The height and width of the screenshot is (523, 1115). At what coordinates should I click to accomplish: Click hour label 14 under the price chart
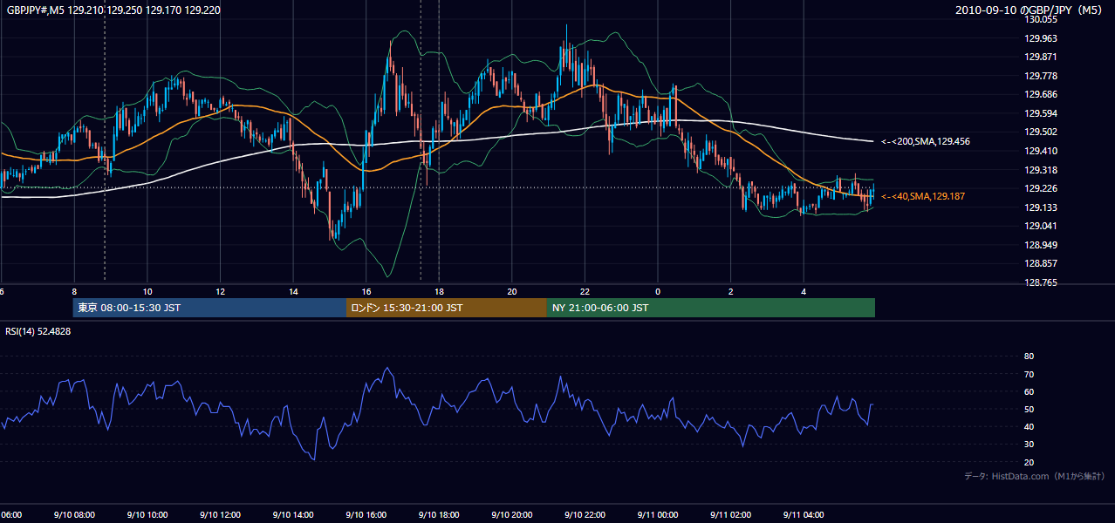click(x=293, y=292)
